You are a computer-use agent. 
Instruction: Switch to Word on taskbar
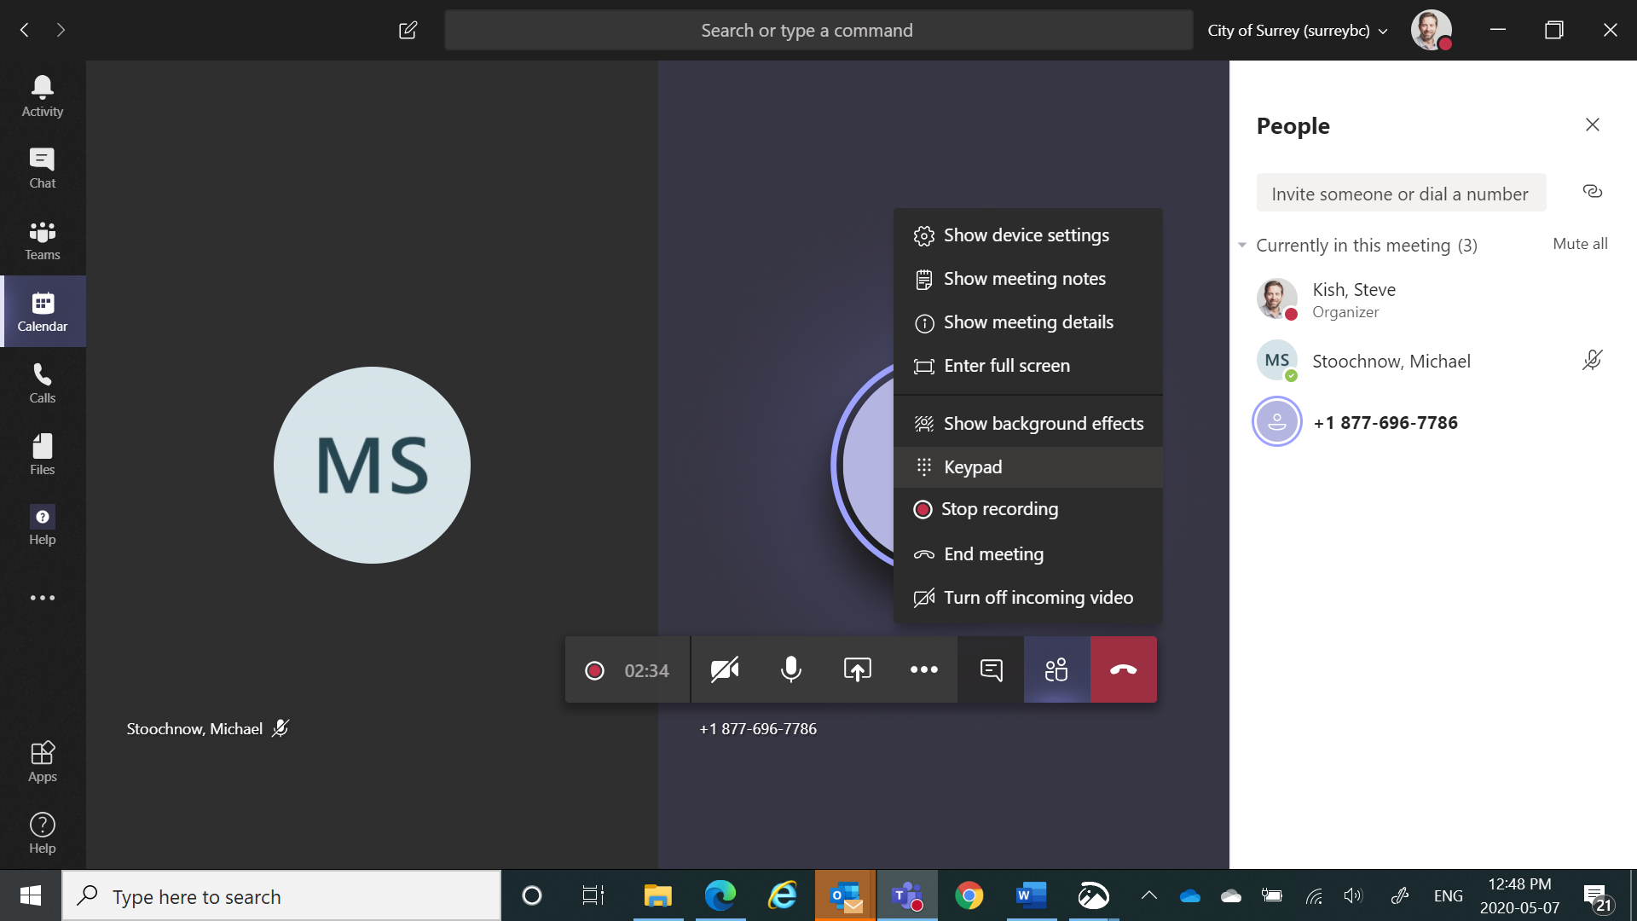click(1031, 895)
